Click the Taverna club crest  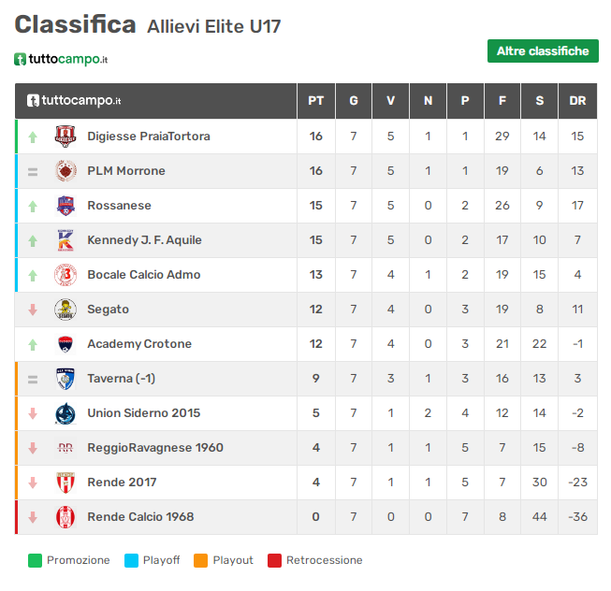[x=65, y=379]
